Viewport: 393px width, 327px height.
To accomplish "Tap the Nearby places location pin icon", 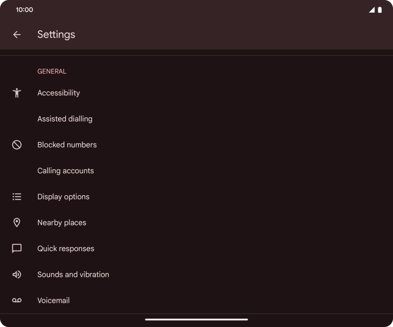I will pyautogui.click(x=17, y=222).
